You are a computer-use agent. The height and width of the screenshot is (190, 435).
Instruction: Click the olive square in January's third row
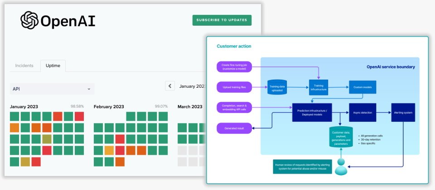pyautogui.click(x=47, y=139)
